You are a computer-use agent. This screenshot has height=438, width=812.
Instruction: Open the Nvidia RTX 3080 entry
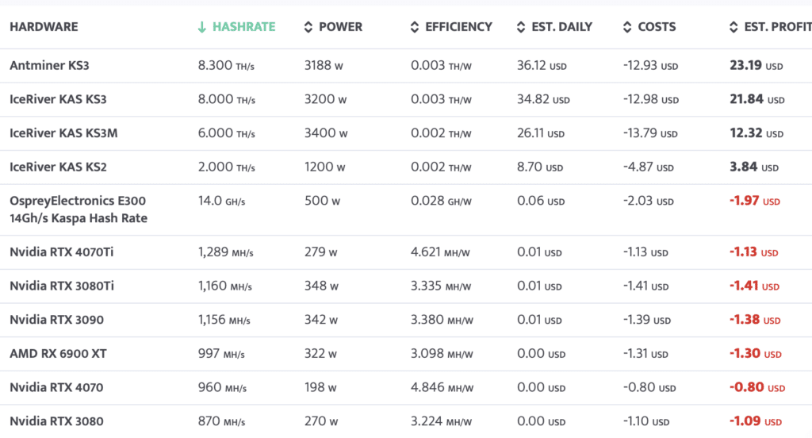56,421
